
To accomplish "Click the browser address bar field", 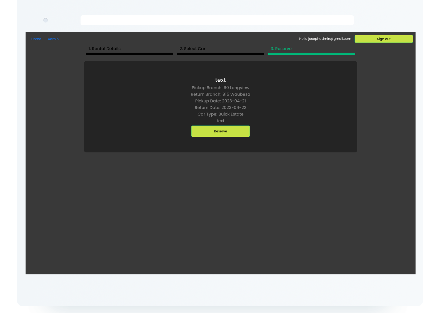I will coord(217,20).
